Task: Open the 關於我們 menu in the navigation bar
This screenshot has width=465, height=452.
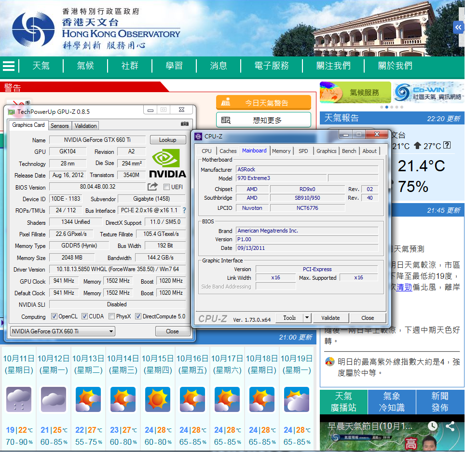Action: (x=396, y=66)
